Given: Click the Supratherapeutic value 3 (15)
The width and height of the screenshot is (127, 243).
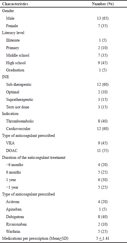Looking at the screenshot, I should [103, 99].
